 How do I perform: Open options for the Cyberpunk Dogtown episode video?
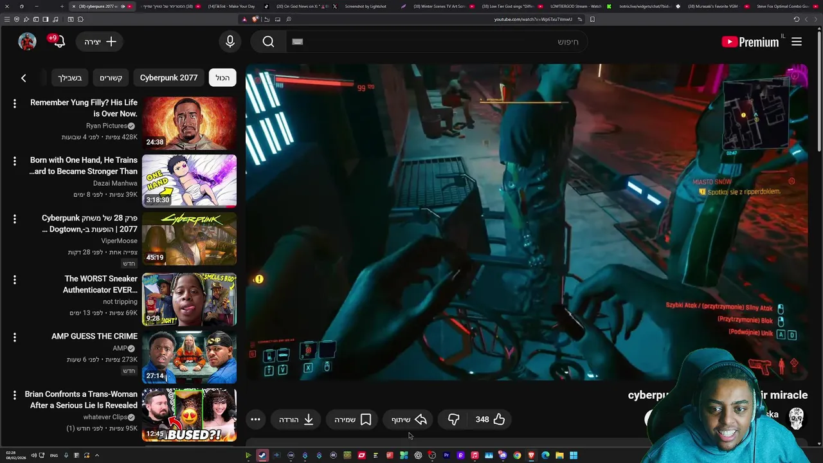point(14,219)
